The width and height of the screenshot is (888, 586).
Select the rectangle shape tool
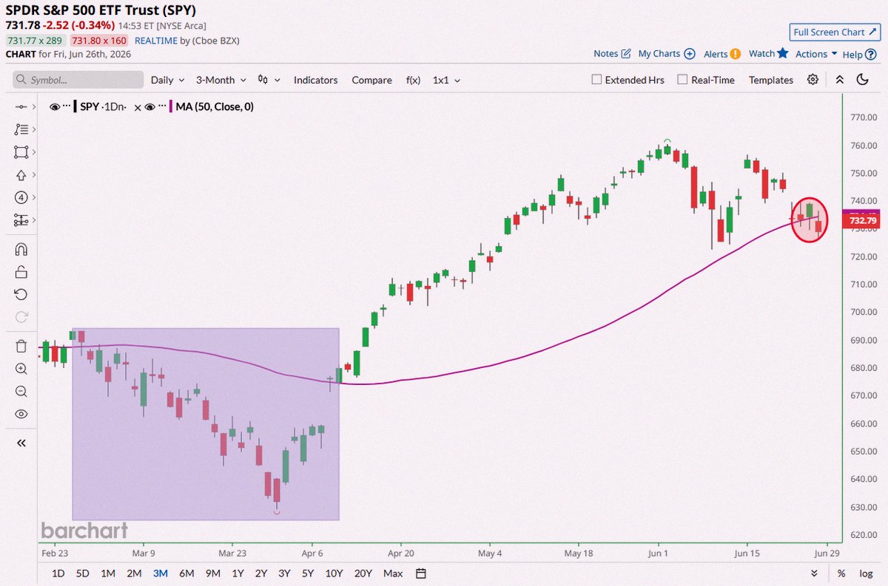[21, 152]
